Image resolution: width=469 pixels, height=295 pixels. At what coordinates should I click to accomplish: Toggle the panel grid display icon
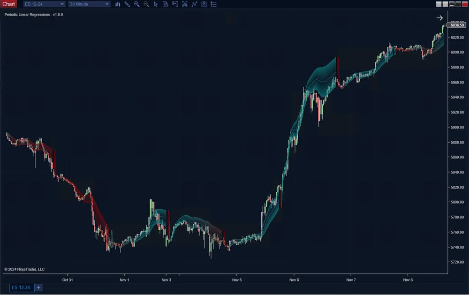pyautogui.click(x=204, y=4)
